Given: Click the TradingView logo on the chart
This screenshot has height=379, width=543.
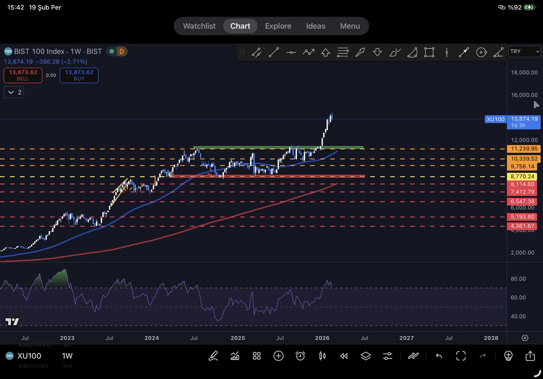Looking at the screenshot, I should 12,322.
